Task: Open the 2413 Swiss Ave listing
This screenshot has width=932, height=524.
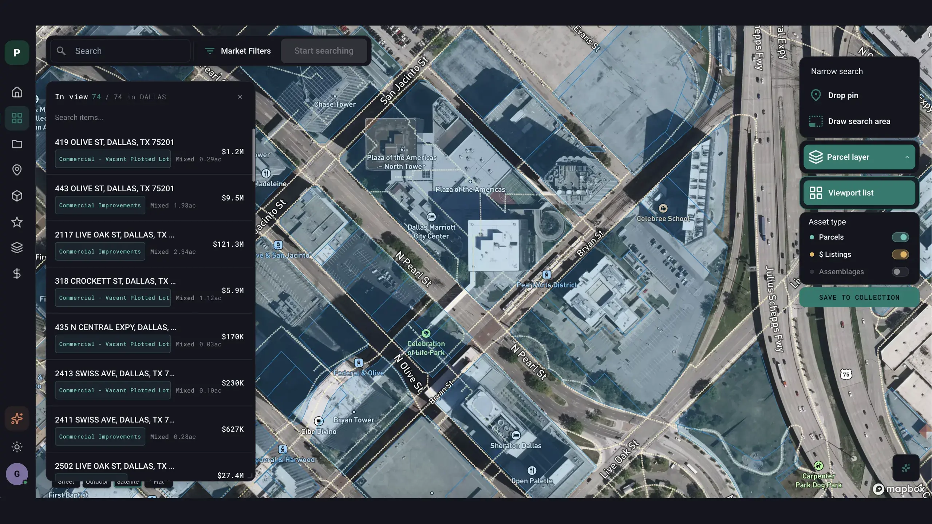Action: pyautogui.click(x=149, y=383)
